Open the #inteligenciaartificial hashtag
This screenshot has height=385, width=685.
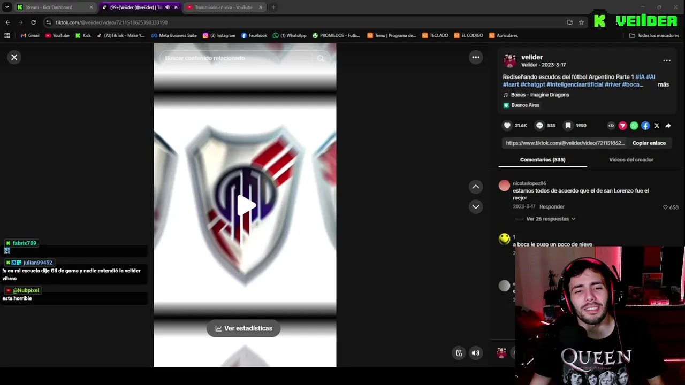[575, 84]
